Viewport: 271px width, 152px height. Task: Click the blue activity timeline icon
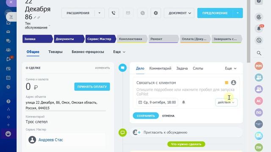pyautogui.click(x=122, y=68)
